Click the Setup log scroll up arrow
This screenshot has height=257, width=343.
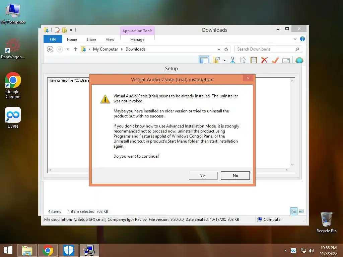coord(292,81)
